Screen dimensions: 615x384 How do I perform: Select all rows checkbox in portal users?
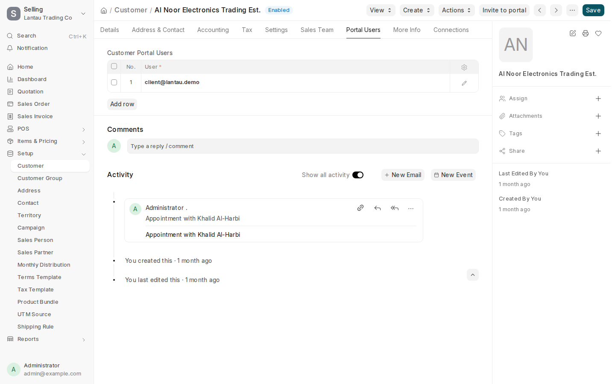[114, 66]
